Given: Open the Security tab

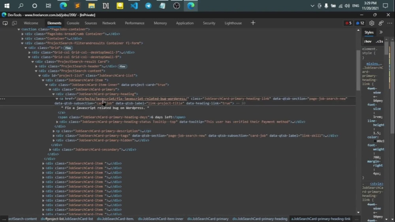Looking at the screenshot, I should coord(209,23).
